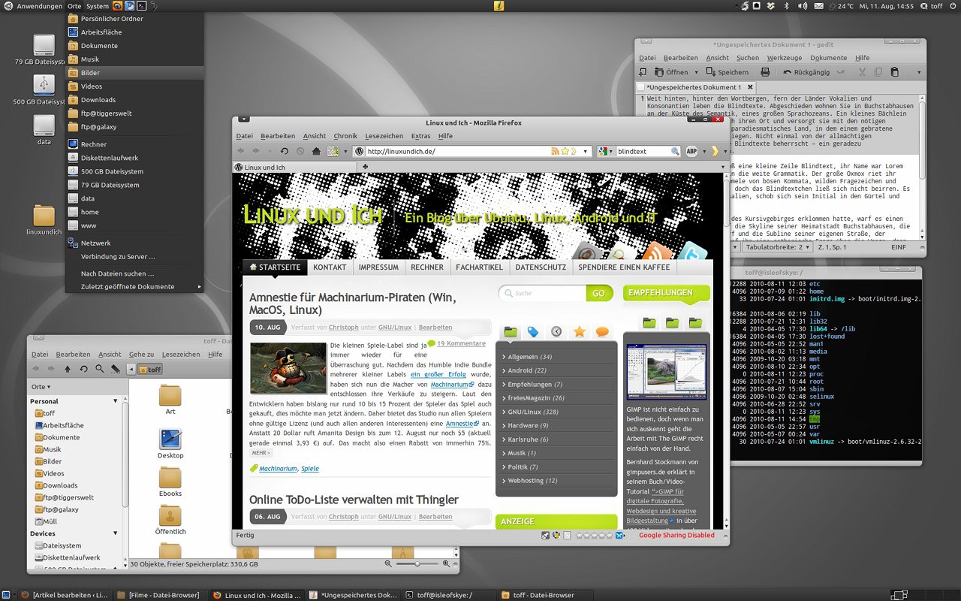Screen dimensions: 961x601
Task: Bookmark page with the star in address bar
Action: (x=565, y=151)
